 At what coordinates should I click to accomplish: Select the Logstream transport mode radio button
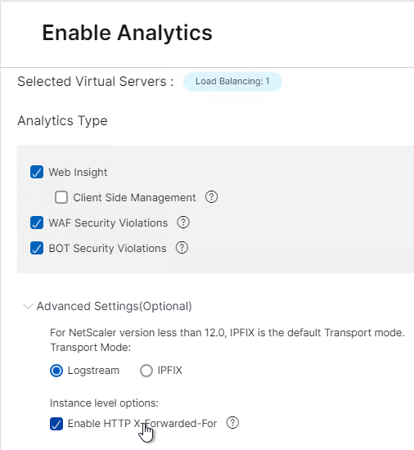tap(56, 371)
